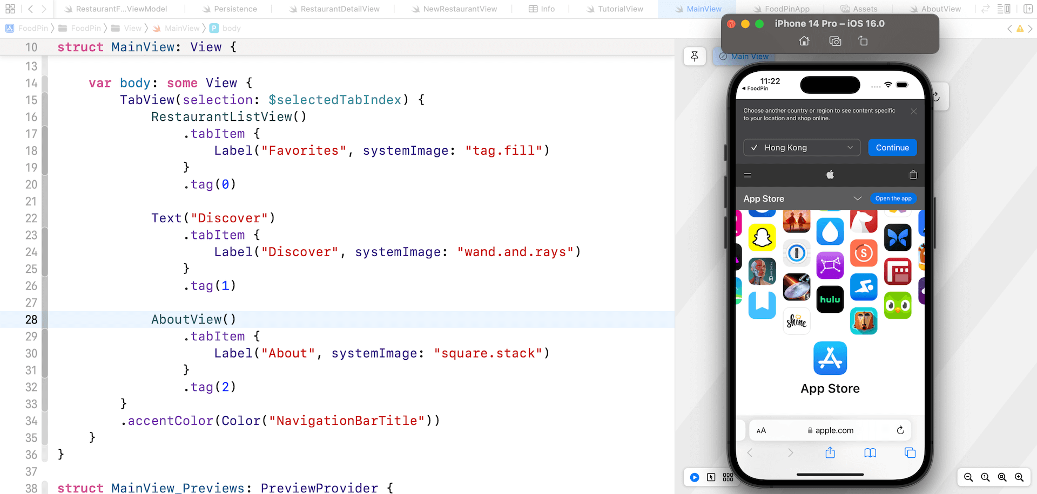Rotate the simulator device
This screenshot has width=1037, height=494.
(x=863, y=42)
